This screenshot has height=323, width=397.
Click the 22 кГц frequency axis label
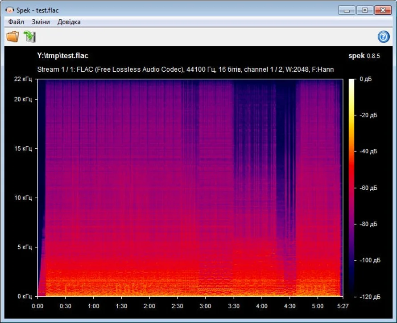pos(22,79)
